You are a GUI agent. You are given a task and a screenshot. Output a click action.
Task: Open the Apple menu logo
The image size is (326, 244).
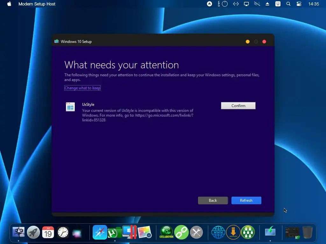[9, 4]
